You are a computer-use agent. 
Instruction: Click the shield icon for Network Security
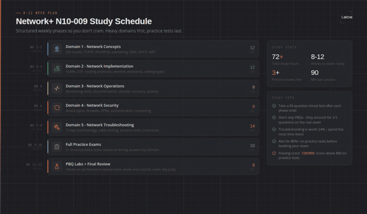(x=57, y=108)
